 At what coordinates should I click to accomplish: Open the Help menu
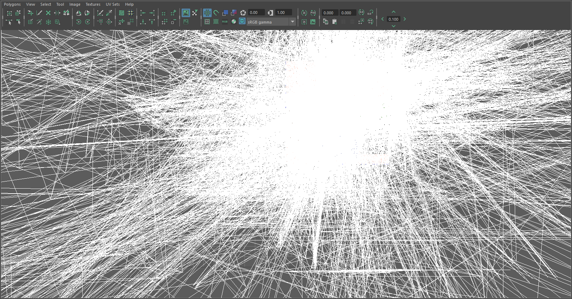pos(129,4)
